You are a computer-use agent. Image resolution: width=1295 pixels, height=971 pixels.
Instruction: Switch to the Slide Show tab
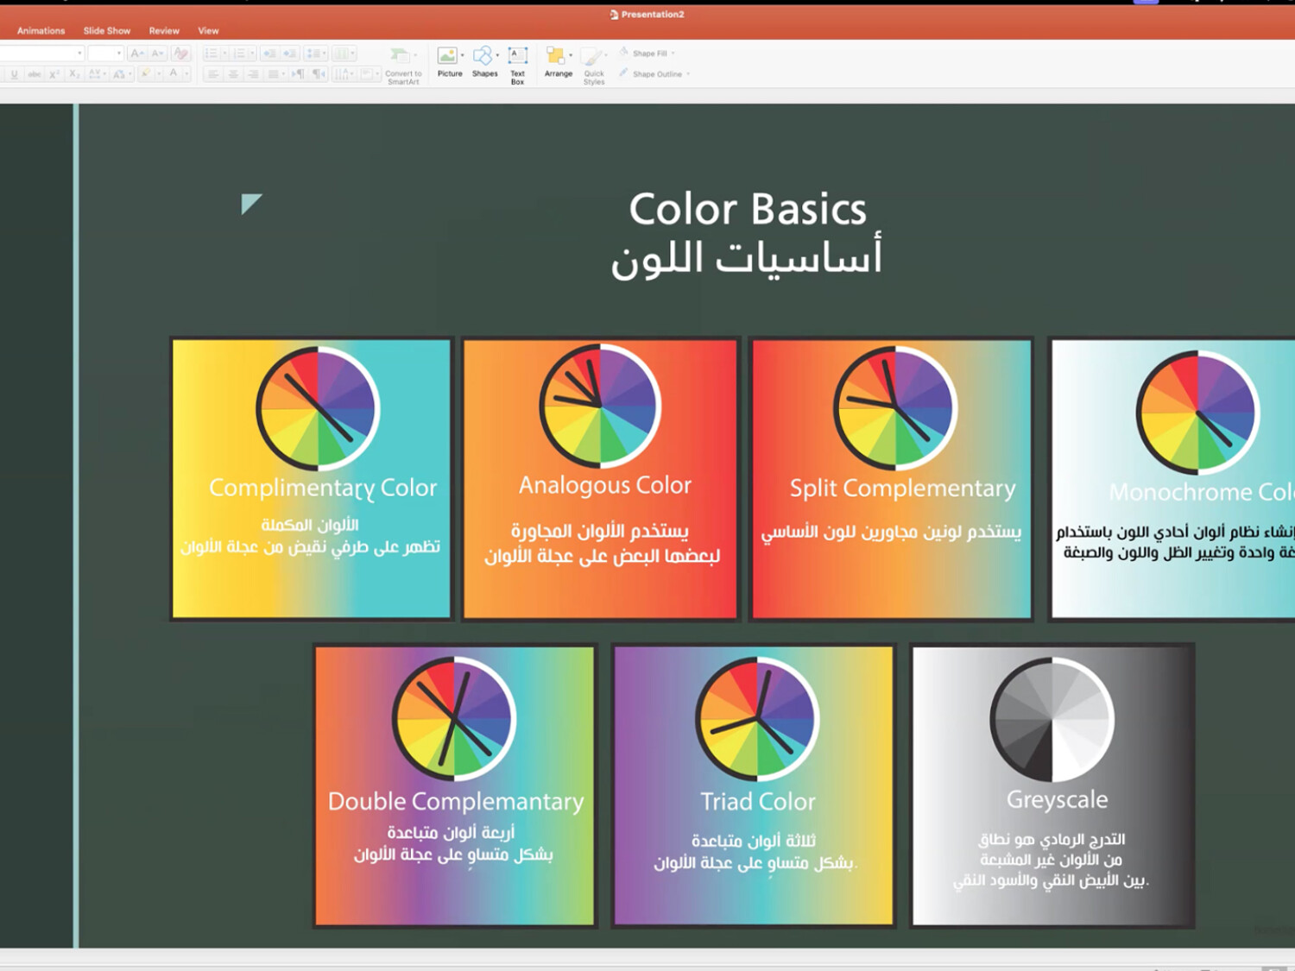point(107,31)
